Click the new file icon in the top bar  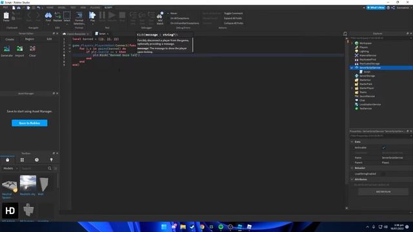14,8
